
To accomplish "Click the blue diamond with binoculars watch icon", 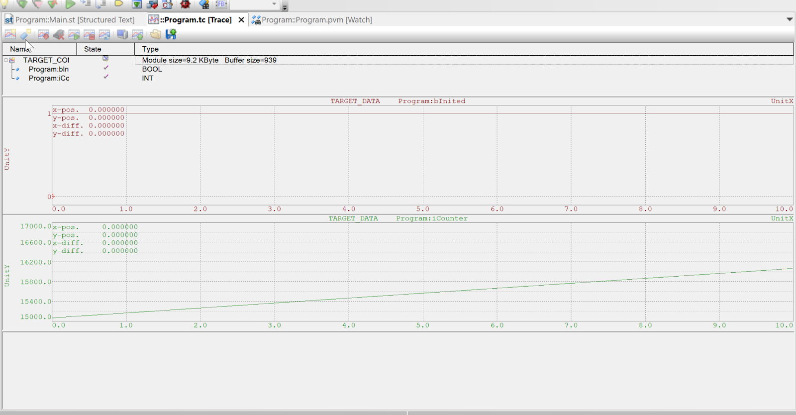I will click(x=203, y=4).
